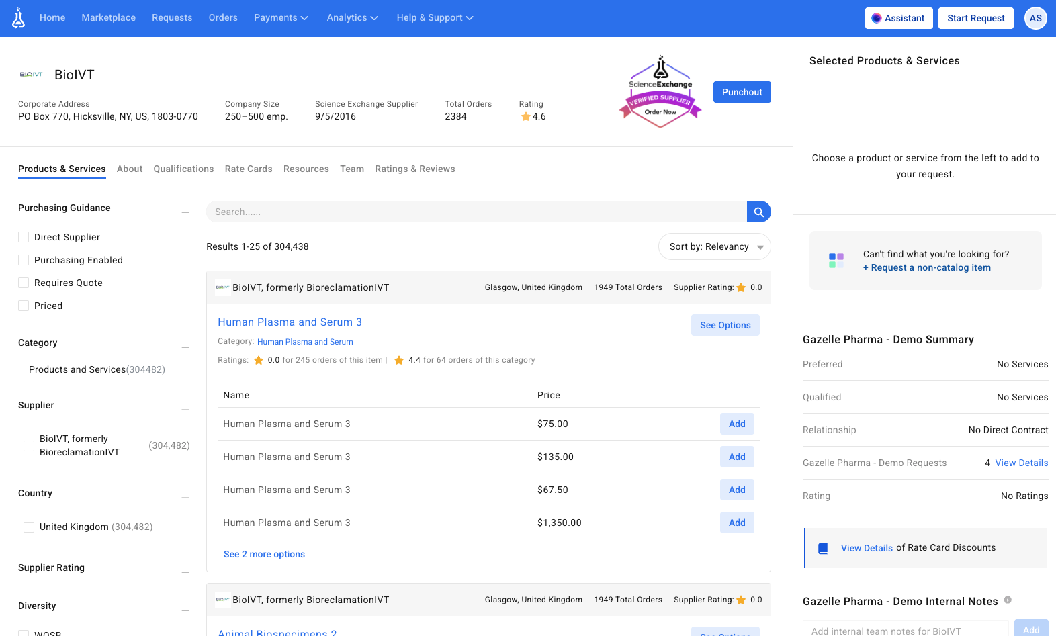Click the non-catalog item squares icon
This screenshot has width=1056, height=636.
coord(836,261)
